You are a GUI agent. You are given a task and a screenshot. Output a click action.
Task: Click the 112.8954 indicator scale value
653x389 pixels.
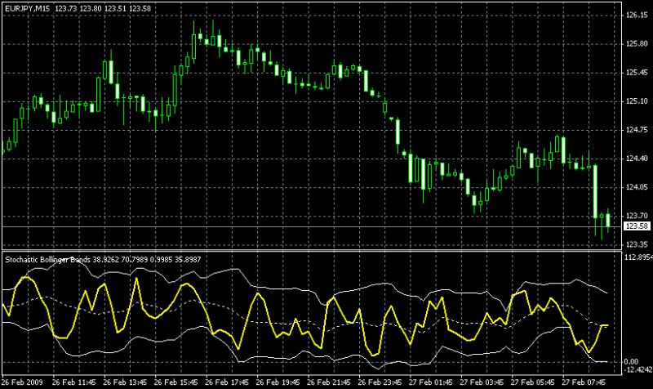(x=638, y=257)
